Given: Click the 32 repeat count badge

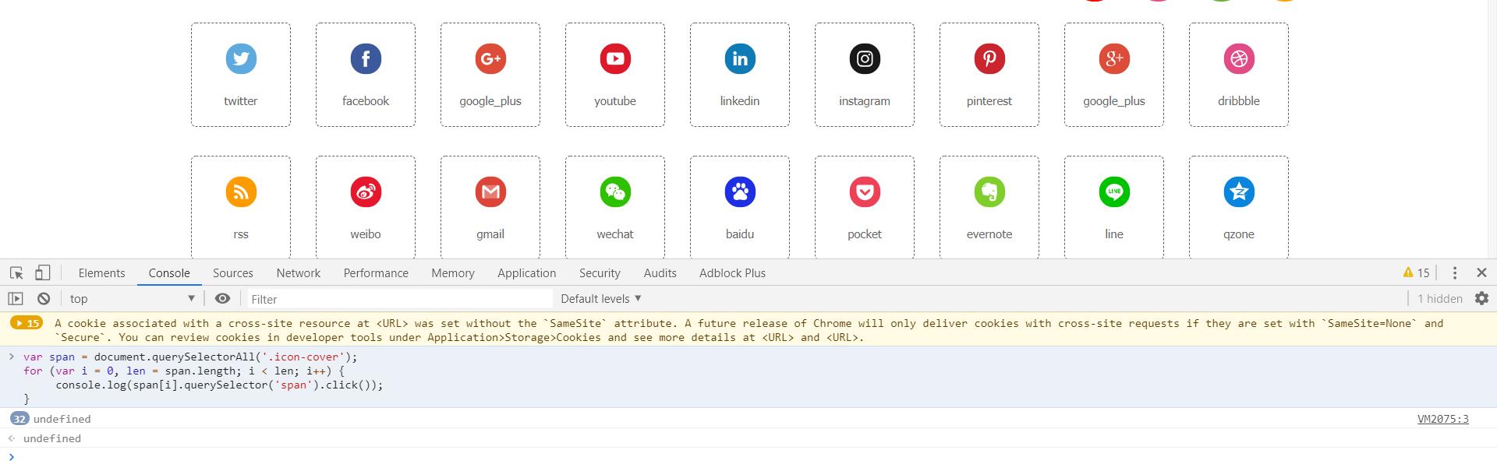Looking at the screenshot, I should (19, 419).
